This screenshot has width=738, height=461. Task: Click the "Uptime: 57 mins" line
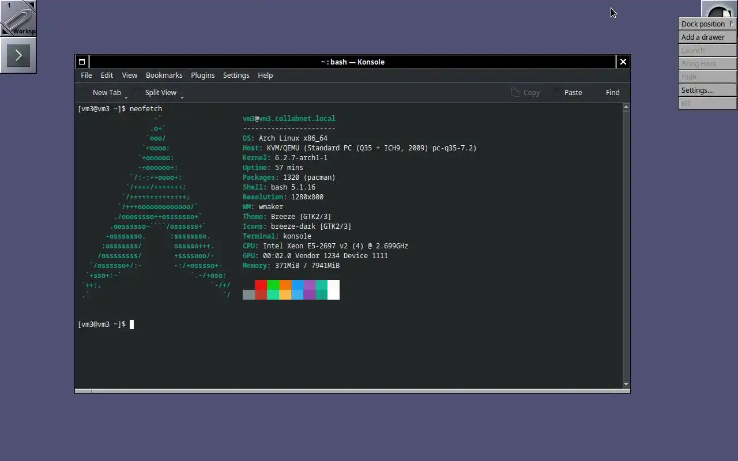273,168
